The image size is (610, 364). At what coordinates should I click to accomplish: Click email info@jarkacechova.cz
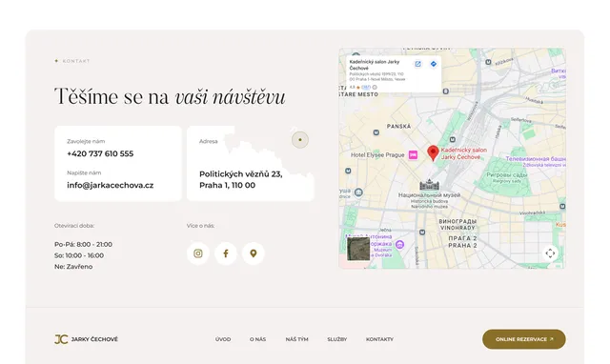click(111, 185)
